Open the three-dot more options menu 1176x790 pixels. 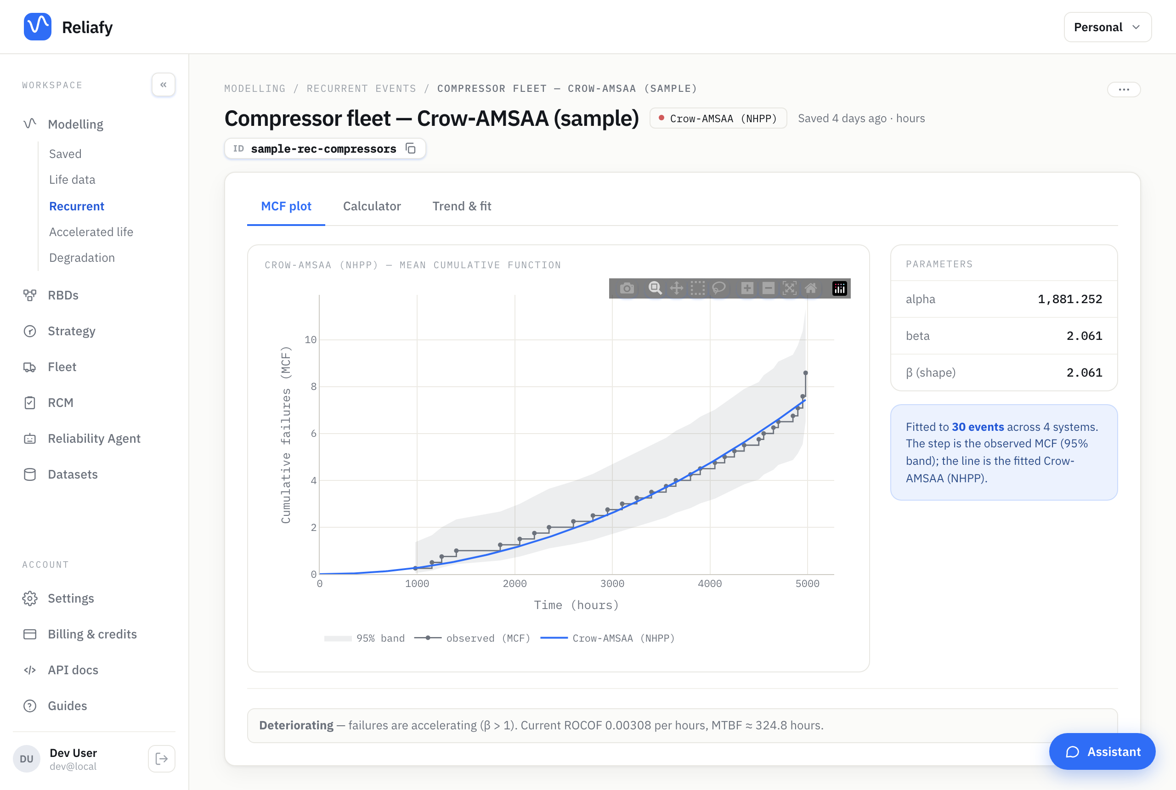[1124, 89]
